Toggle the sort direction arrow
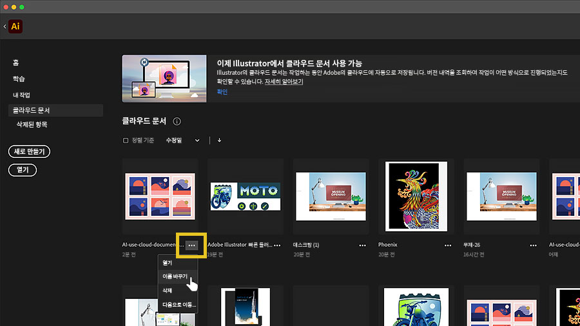 click(219, 140)
